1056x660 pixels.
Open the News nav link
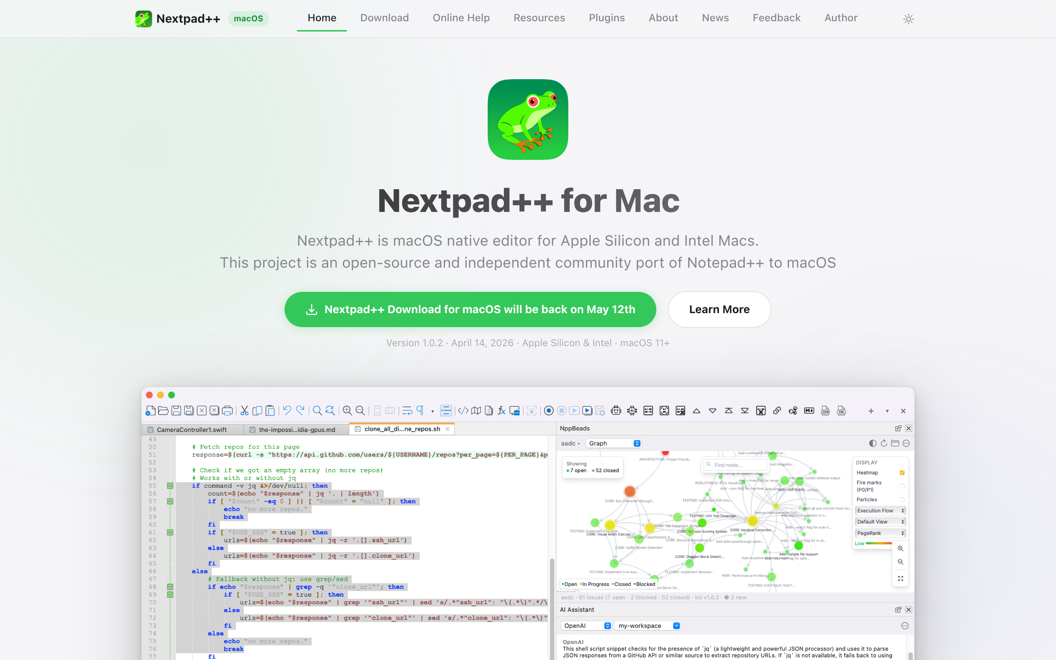(715, 18)
